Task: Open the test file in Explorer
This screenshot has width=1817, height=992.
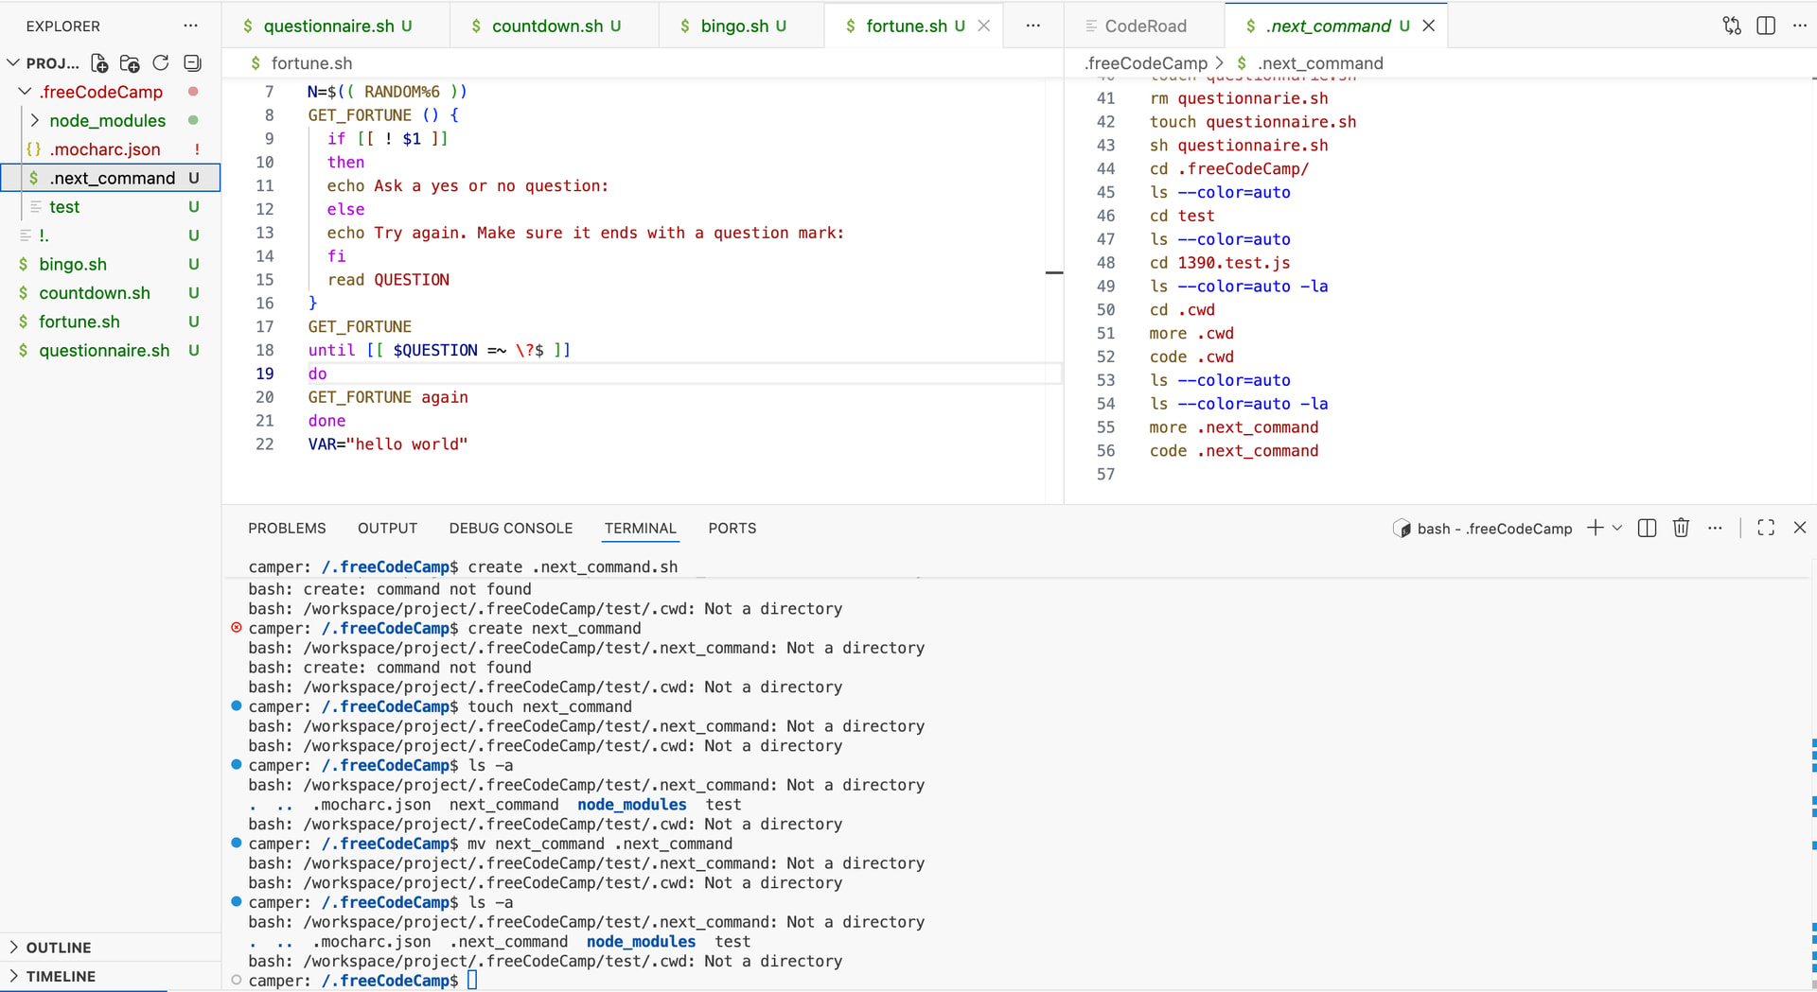Action: pyautogui.click(x=111, y=206)
